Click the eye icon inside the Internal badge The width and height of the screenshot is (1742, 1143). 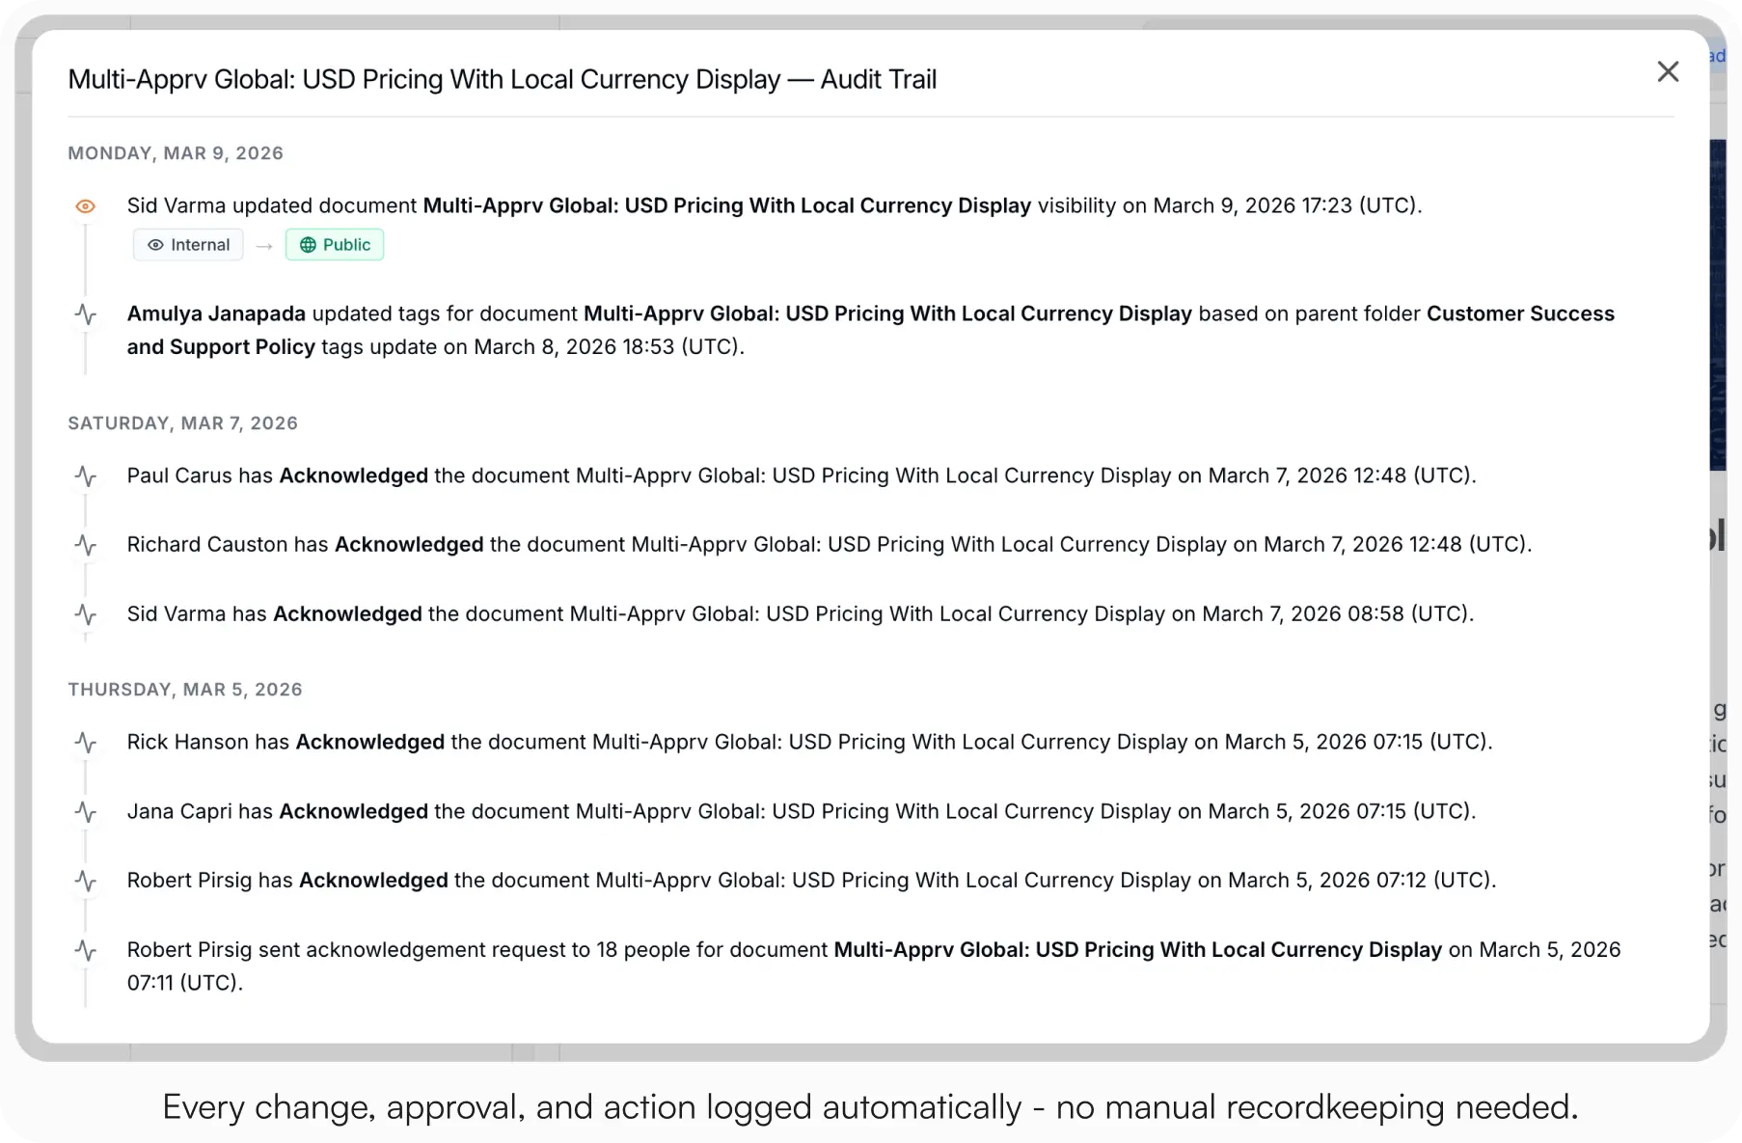[155, 245]
